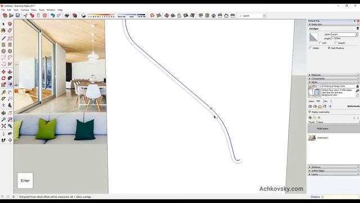360x203 pixels.
Task: Expand the Components panel
Action: (334, 79)
